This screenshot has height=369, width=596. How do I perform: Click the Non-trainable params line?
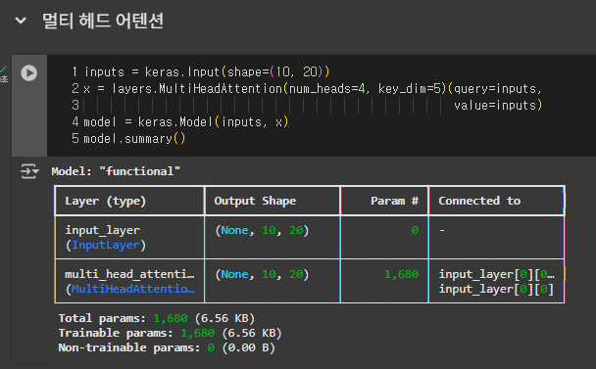point(167,347)
